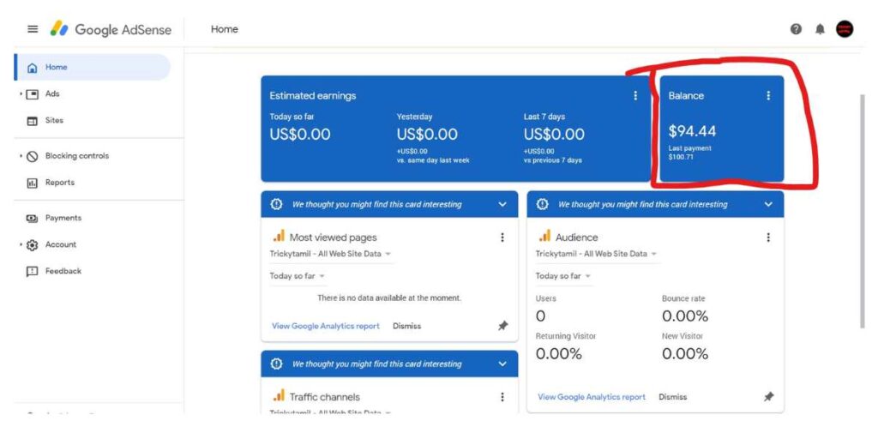Click the Returning Visitor 0.00% value
The height and width of the screenshot is (439, 878).
[x=559, y=354]
